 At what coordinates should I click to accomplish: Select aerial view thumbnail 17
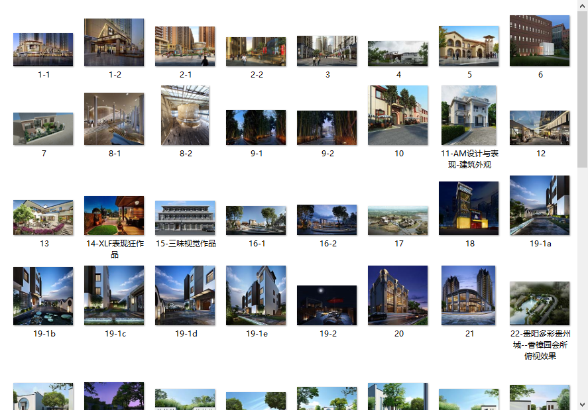pyautogui.click(x=398, y=221)
